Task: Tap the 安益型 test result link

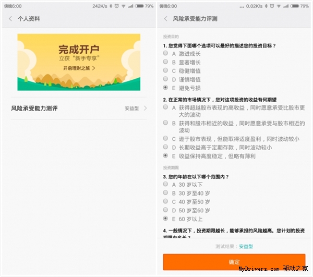Action: click(246, 246)
